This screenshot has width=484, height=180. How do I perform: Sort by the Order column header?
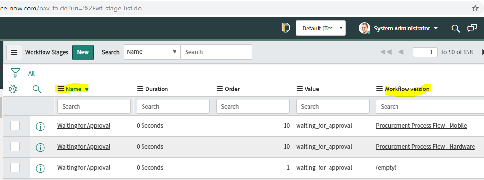pos(232,89)
